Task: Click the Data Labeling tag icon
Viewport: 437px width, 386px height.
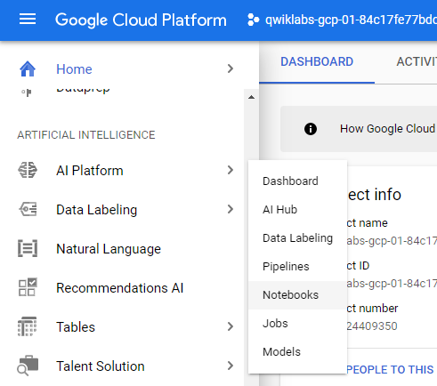Action: [x=28, y=209]
